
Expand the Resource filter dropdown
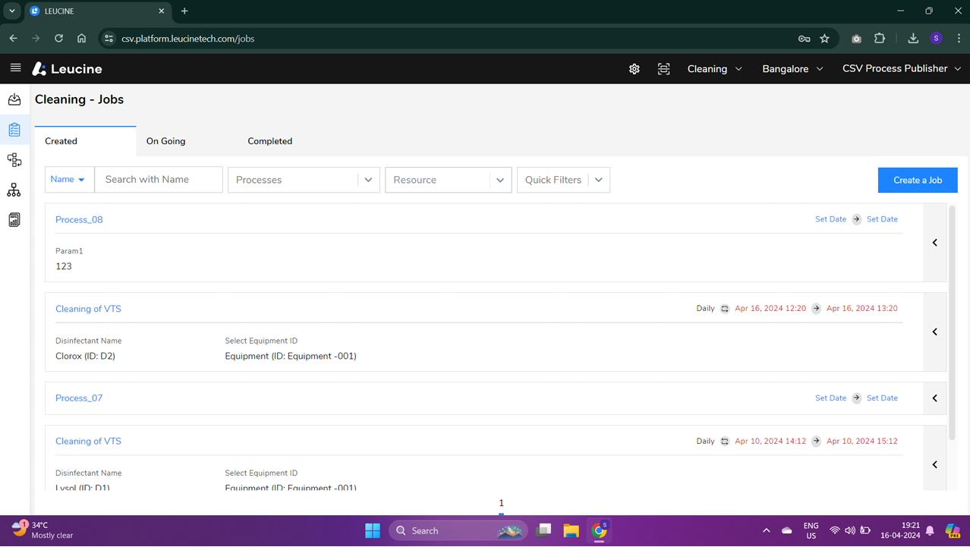click(x=500, y=180)
